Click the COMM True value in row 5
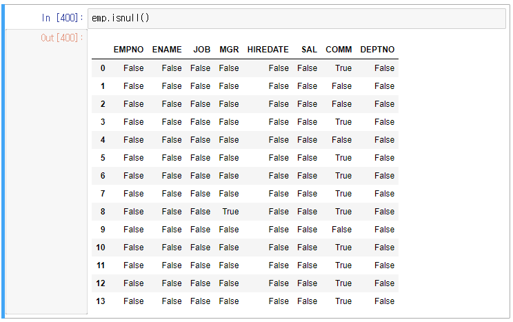Screen dimensions: 513x322 click(343, 158)
